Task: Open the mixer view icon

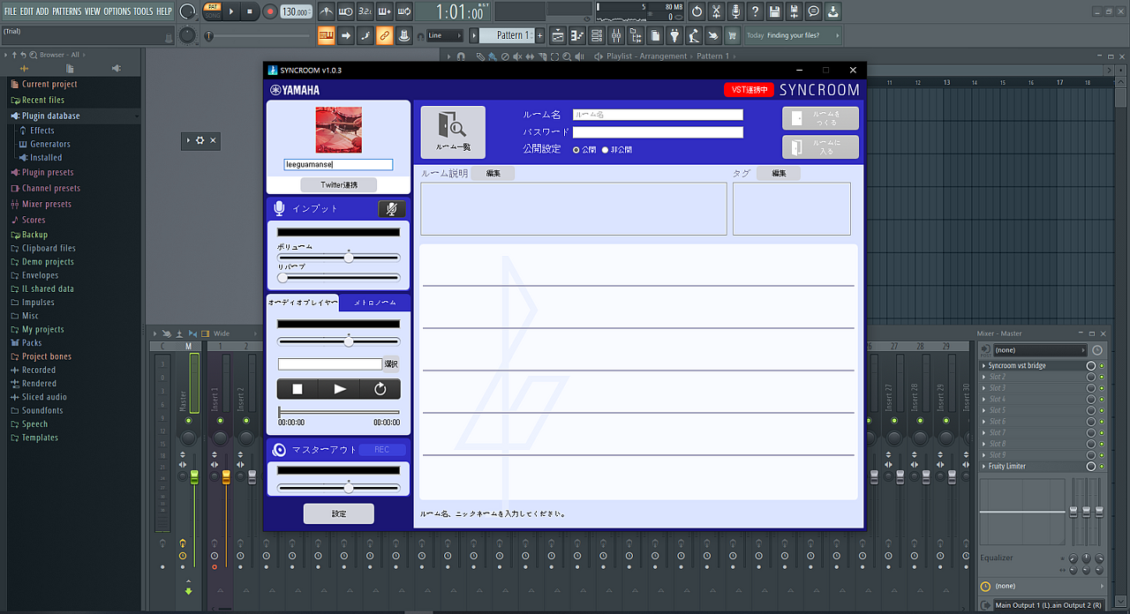Action: [616, 35]
